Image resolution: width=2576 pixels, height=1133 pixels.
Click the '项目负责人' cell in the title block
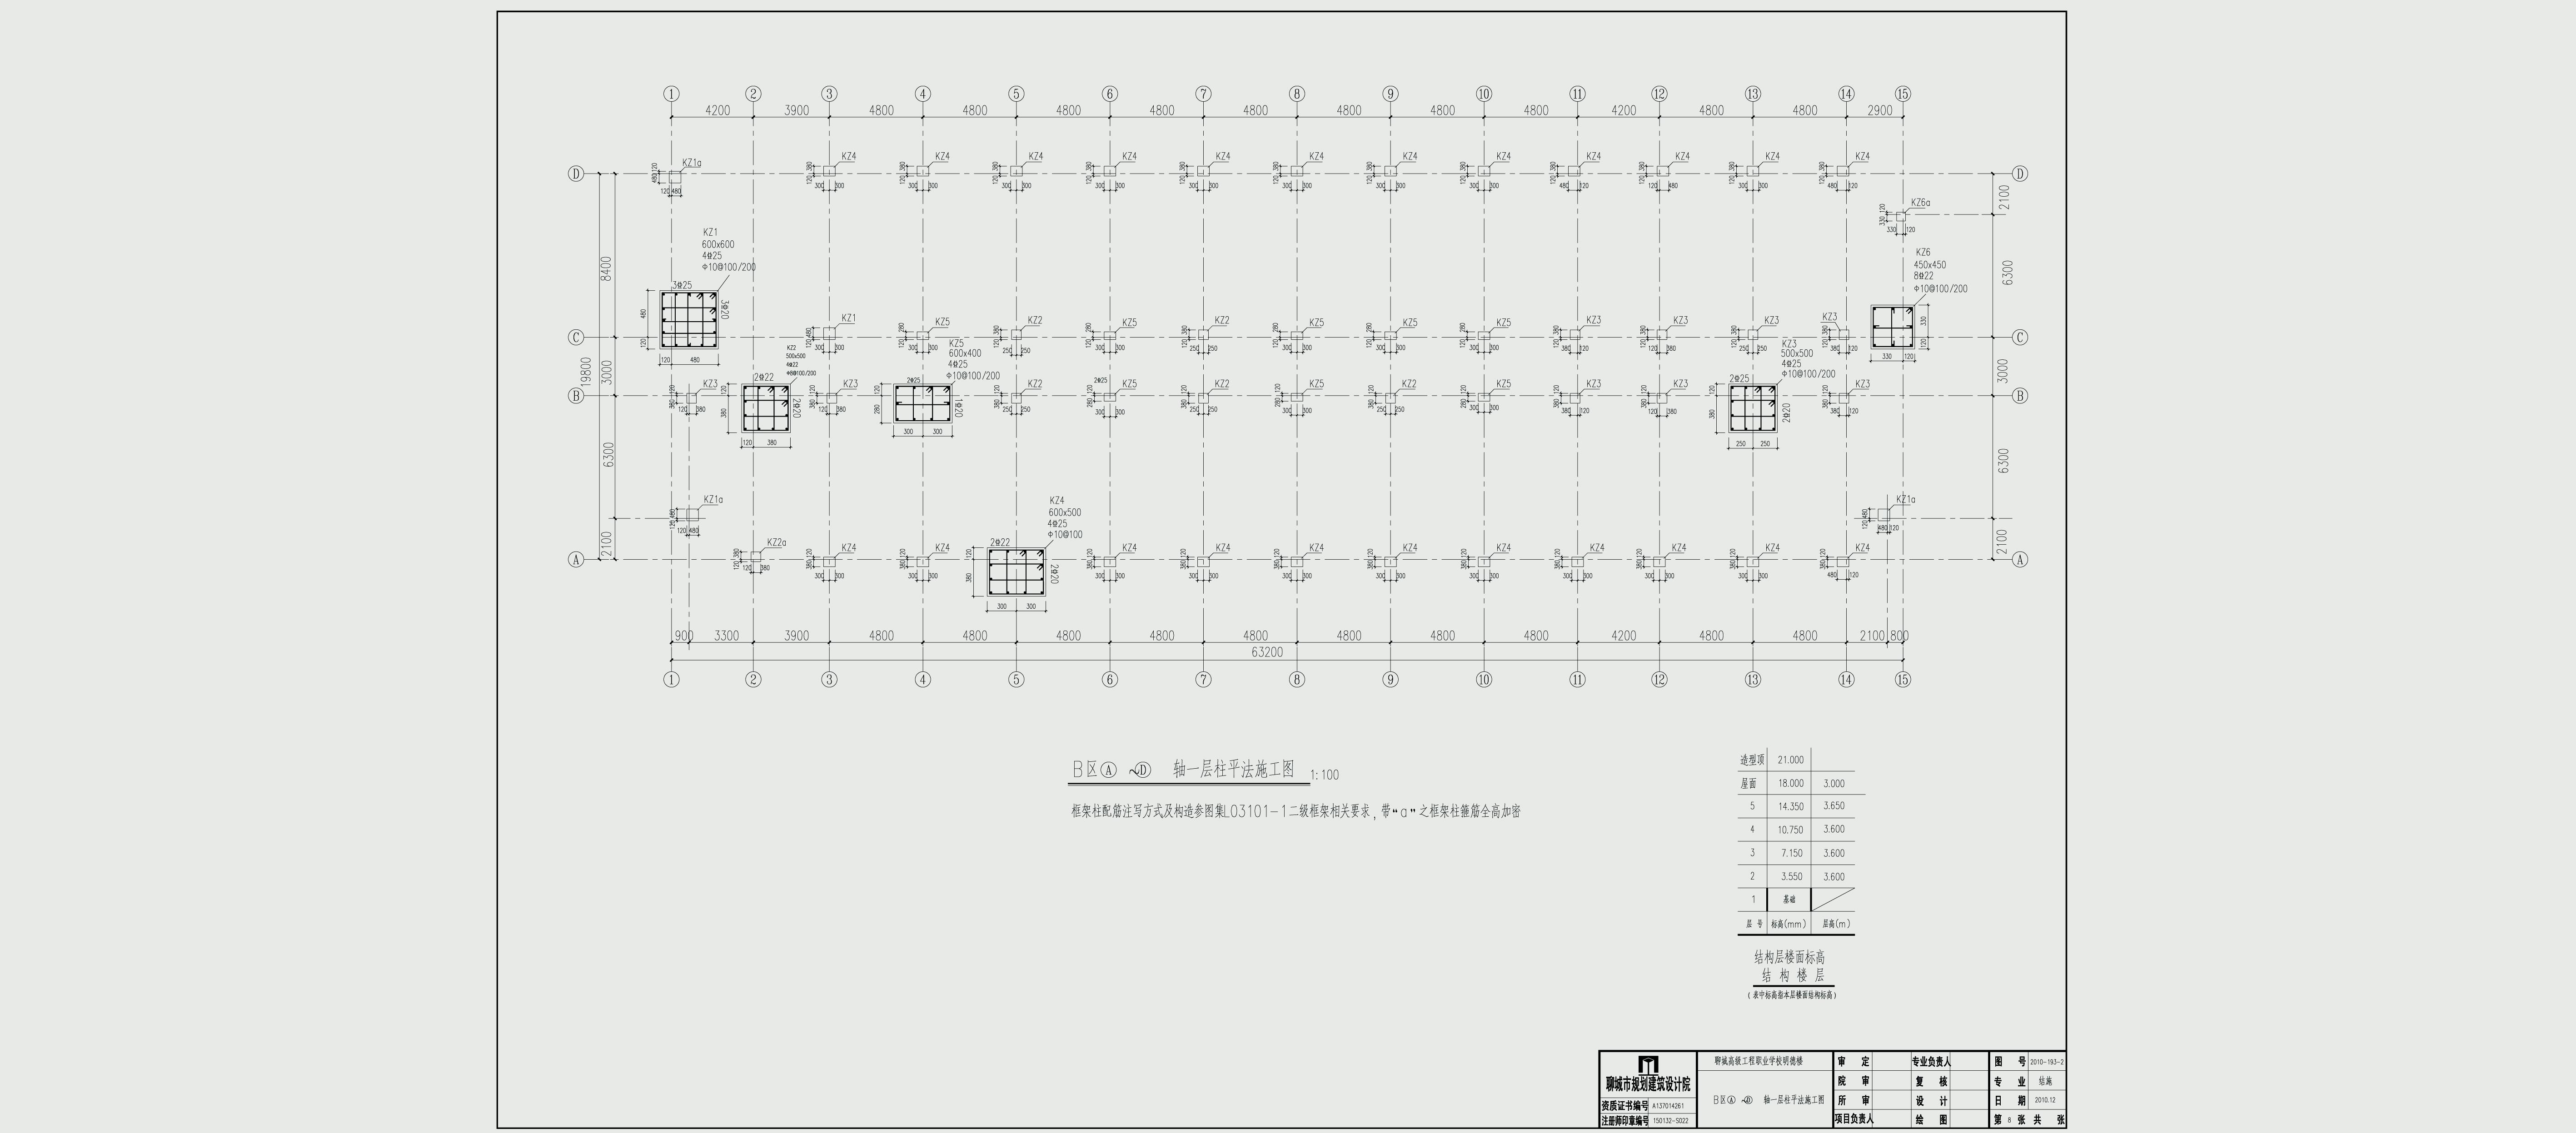(1854, 1119)
